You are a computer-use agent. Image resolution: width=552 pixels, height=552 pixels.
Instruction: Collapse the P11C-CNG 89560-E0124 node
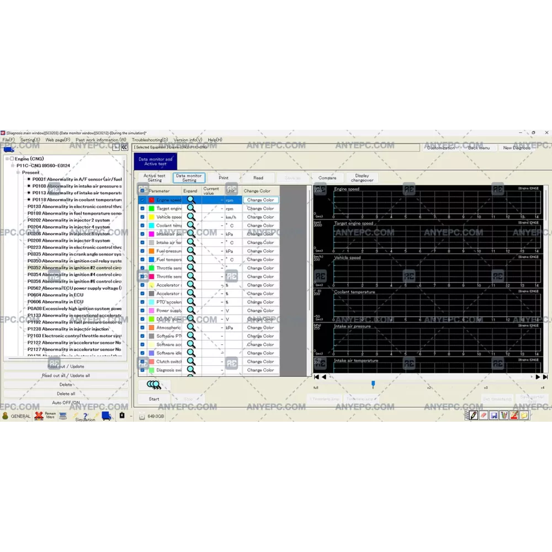point(13,166)
